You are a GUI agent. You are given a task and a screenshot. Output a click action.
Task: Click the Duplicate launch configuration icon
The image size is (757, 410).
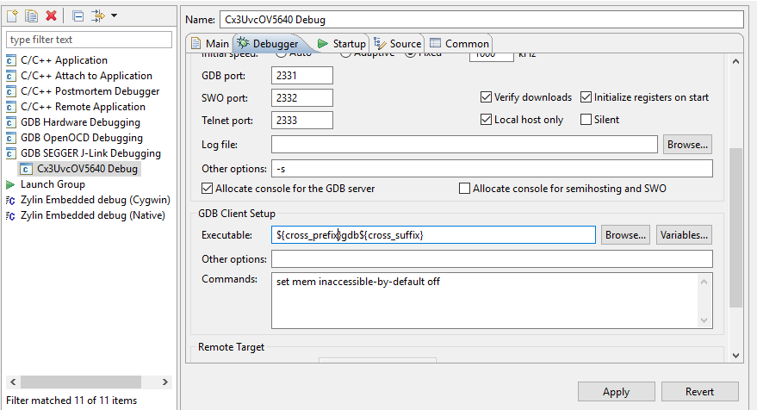point(31,16)
